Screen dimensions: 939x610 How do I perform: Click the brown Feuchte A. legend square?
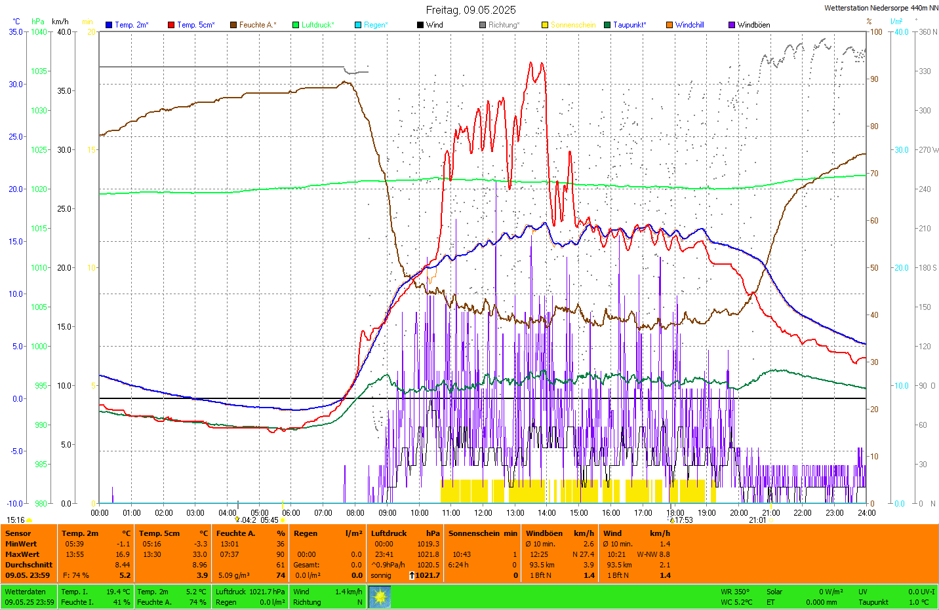[233, 25]
